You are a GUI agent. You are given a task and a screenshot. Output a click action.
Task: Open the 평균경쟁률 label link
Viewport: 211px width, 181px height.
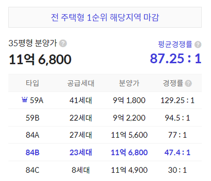(x=175, y=44)
